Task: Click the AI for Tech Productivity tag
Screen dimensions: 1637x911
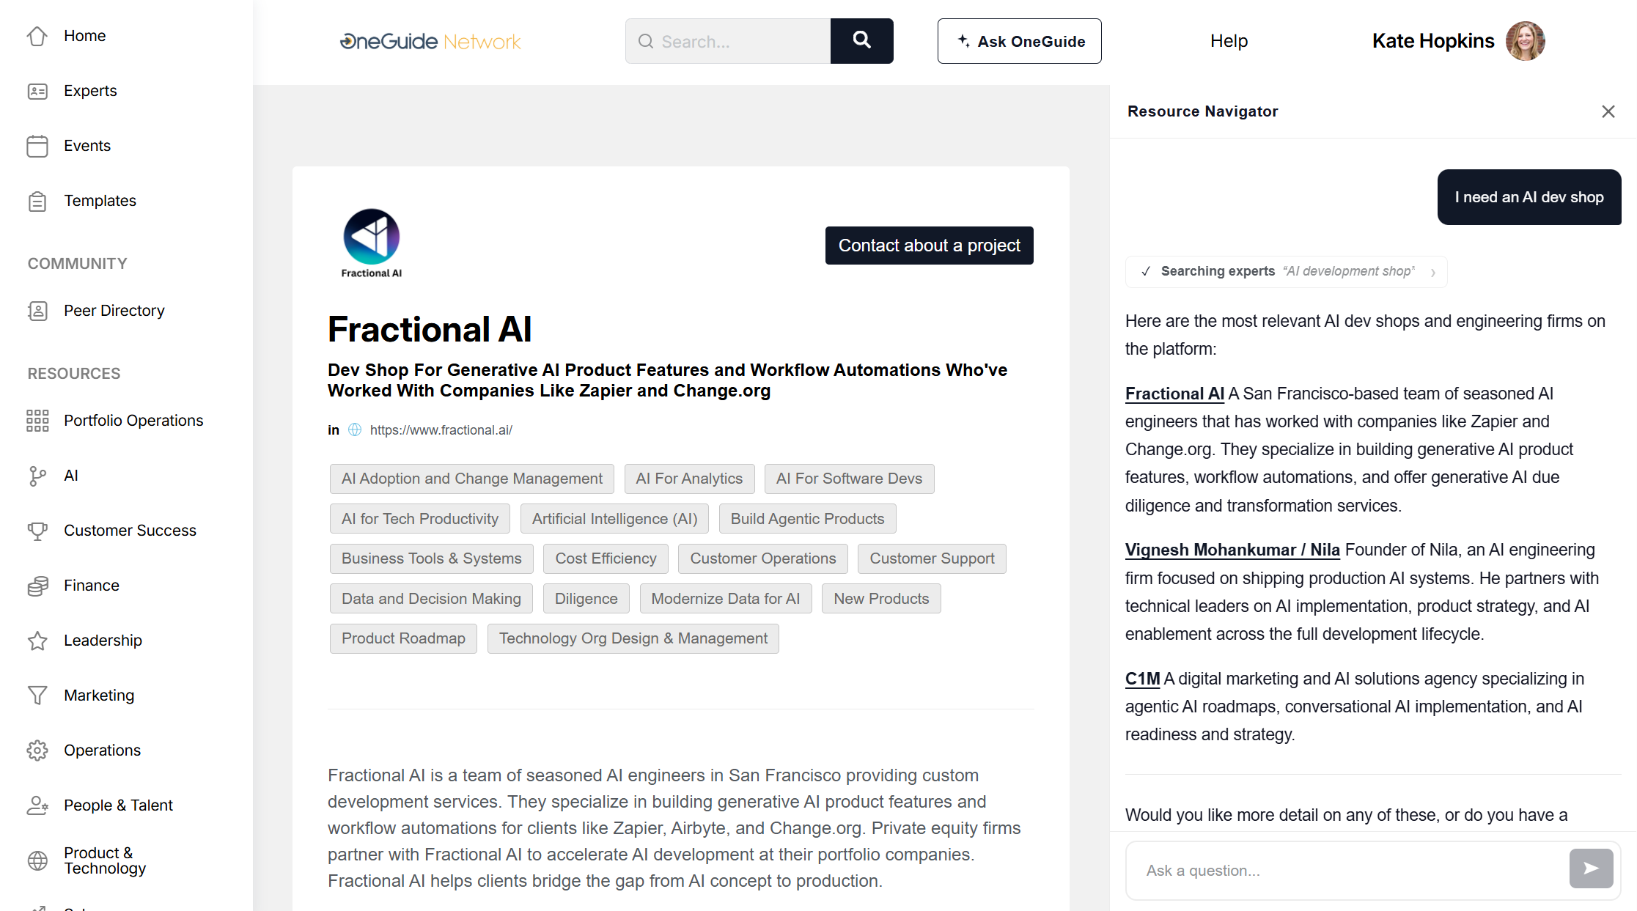Action: 420,519
